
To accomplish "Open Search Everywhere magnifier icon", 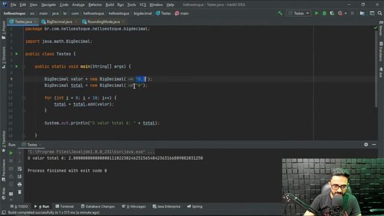I will click(x=380, y=13).
